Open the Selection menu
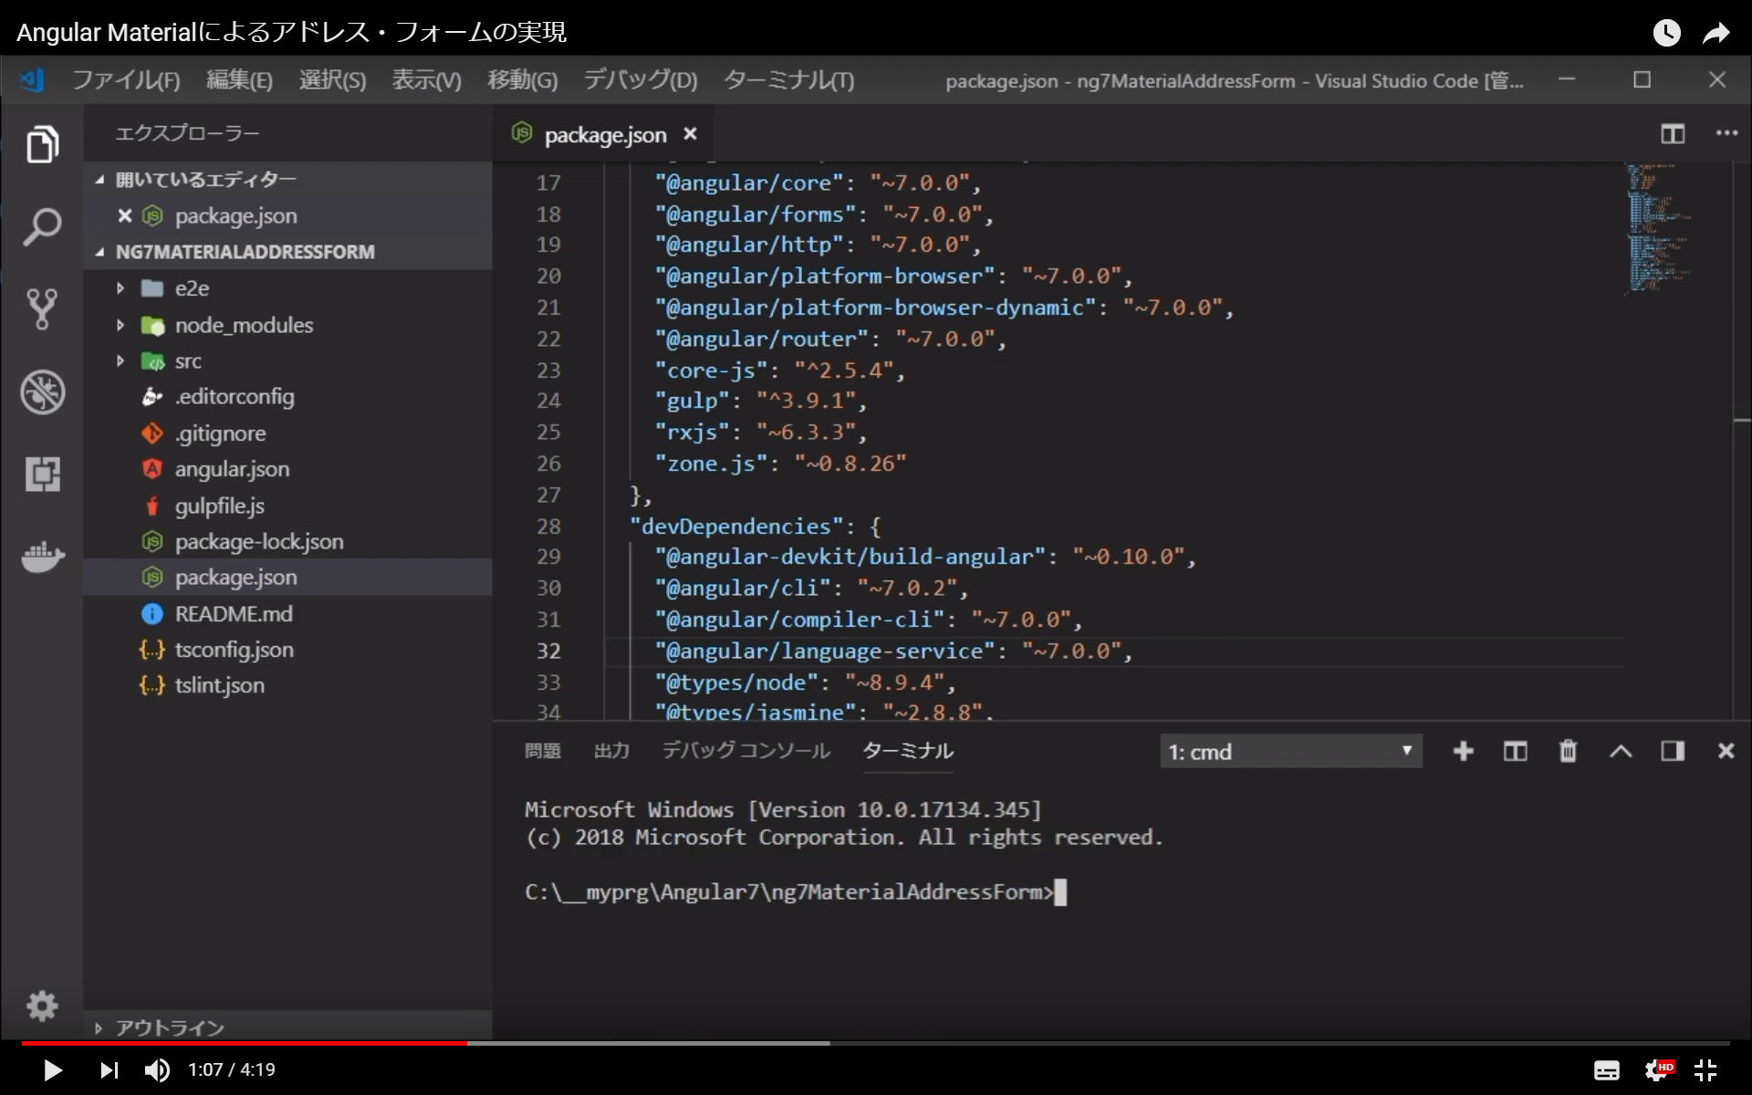 coord(333,80)
